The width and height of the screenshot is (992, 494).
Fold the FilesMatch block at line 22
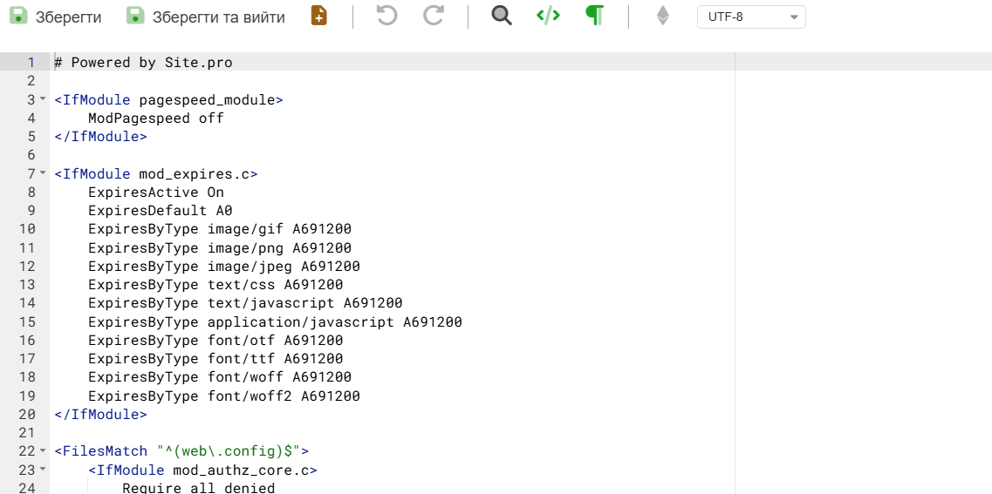coord(43,451)
